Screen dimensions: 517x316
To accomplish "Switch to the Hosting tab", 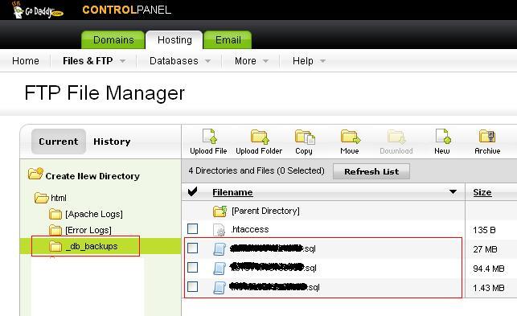I will pos(174,40).
